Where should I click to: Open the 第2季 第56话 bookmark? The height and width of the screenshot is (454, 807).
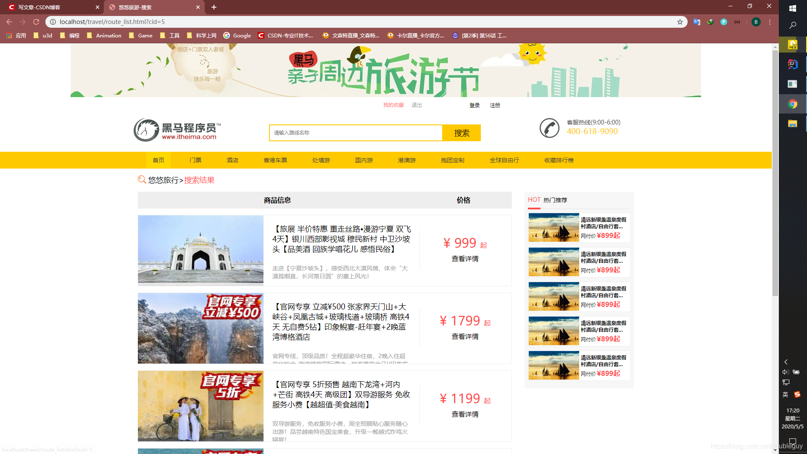pos(479,36)
